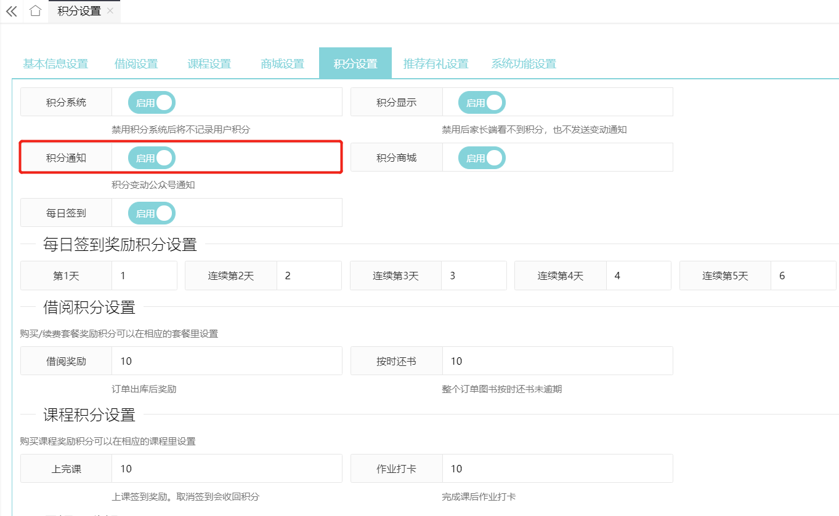
Task: Switch to 系统功能设置 tab
Action: pyautogui.click(x=524, y=64)
